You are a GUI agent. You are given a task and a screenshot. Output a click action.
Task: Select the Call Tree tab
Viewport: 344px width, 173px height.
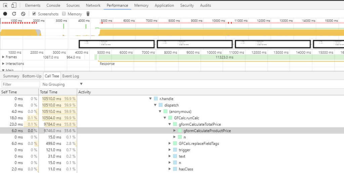tap(52, 76)
